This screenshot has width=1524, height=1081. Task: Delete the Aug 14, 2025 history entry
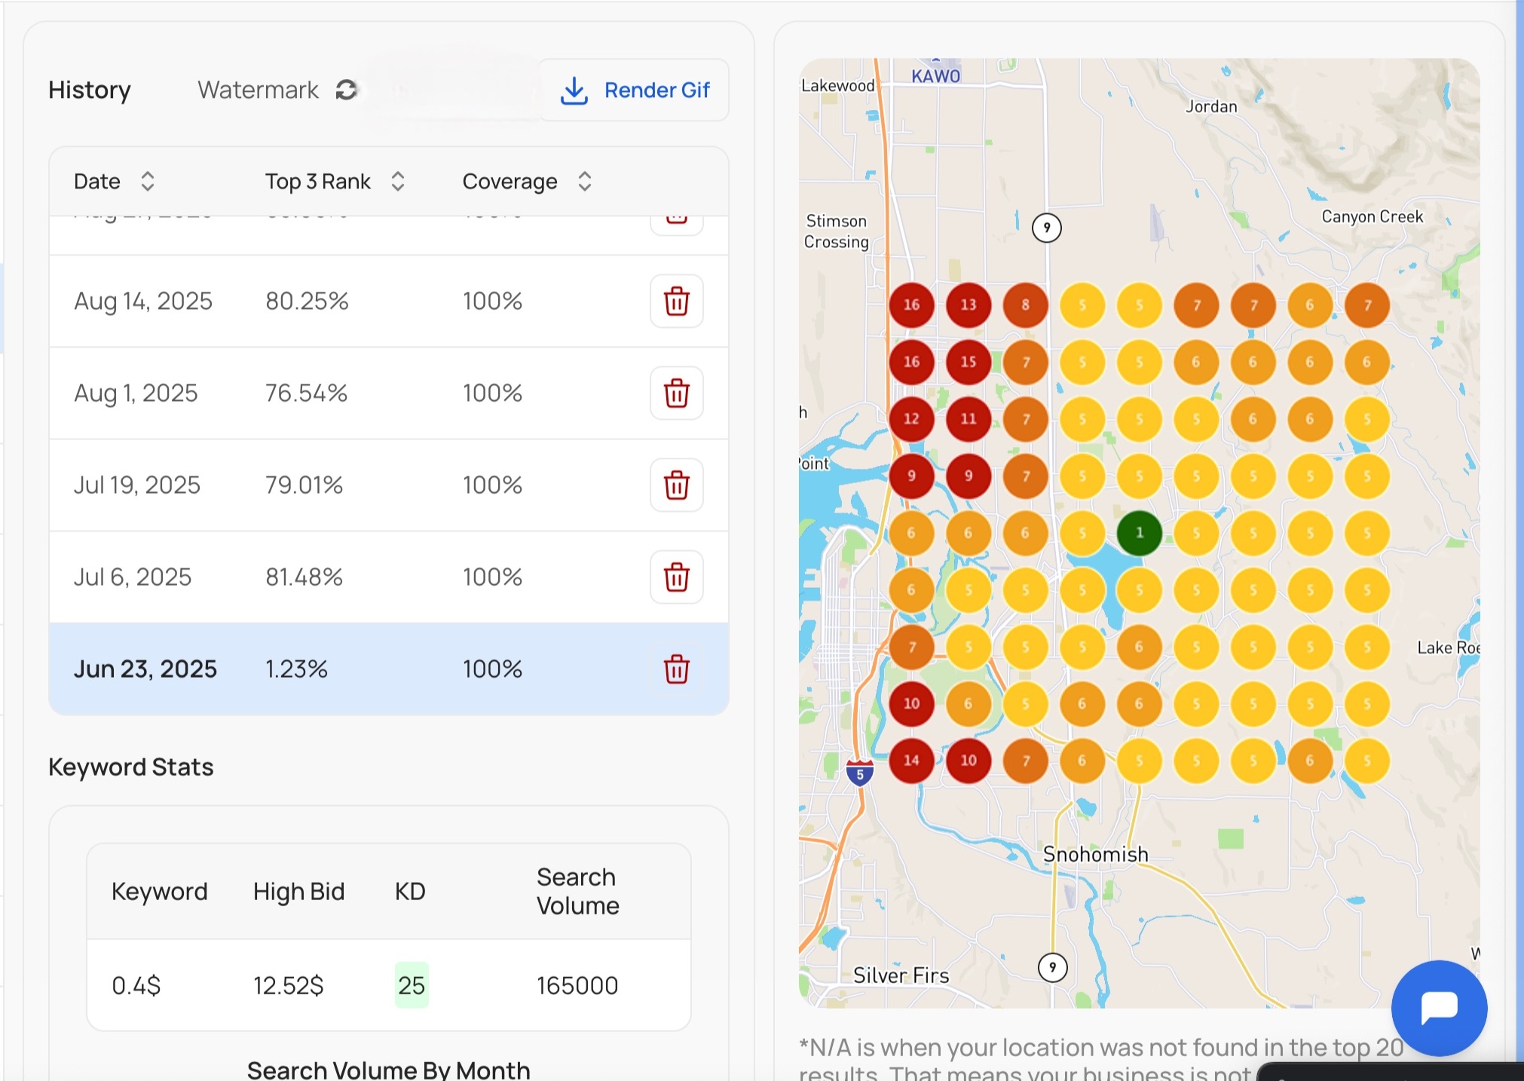tap(676, 302)
